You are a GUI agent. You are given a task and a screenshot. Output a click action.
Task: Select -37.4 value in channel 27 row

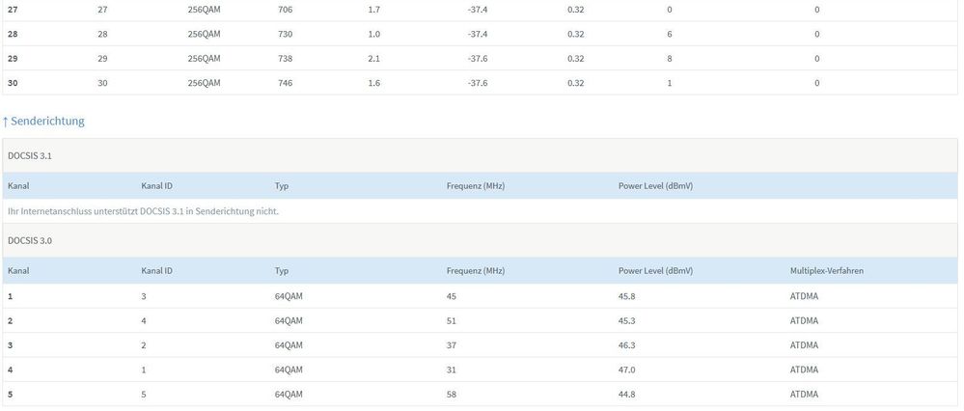click(x=478, y=10)
